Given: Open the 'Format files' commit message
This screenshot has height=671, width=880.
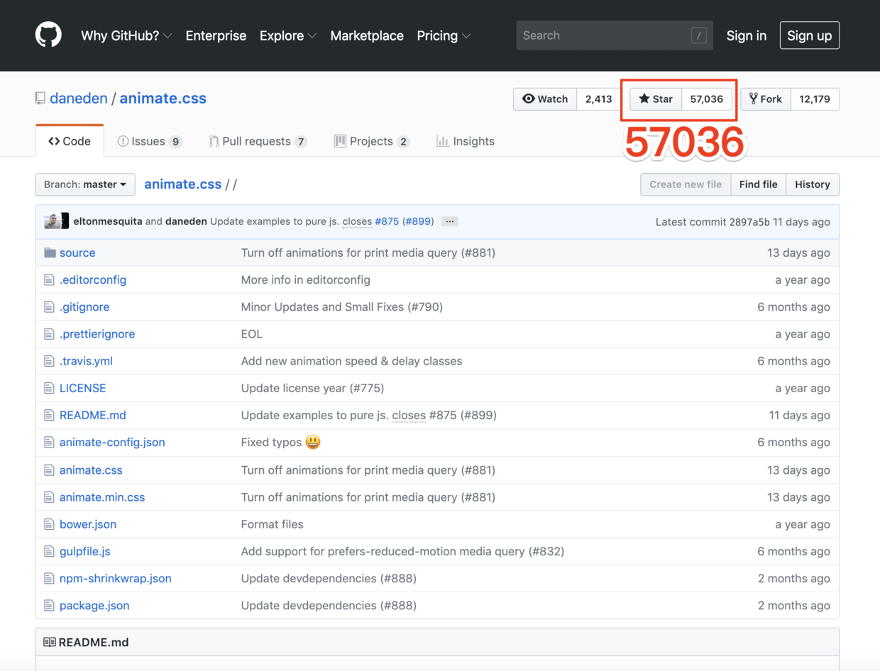Looking at the screenshot, I should [x=273, y=524].
